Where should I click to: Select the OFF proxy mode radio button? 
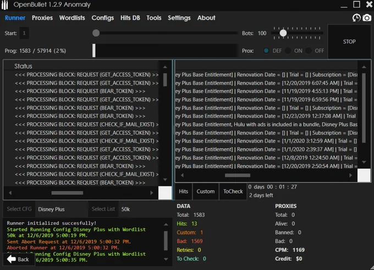[309, 51]
